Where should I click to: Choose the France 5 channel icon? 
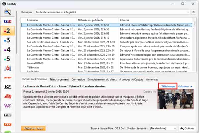pos(7,59)
